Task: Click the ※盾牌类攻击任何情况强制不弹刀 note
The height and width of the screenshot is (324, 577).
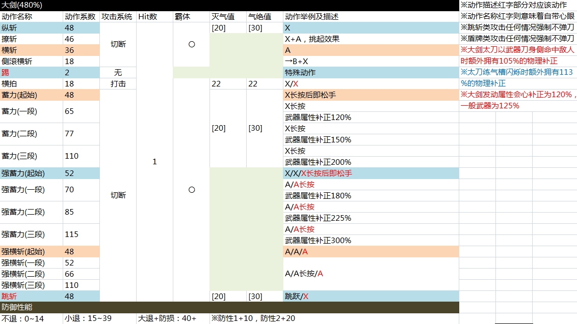Action: [517, 39]
